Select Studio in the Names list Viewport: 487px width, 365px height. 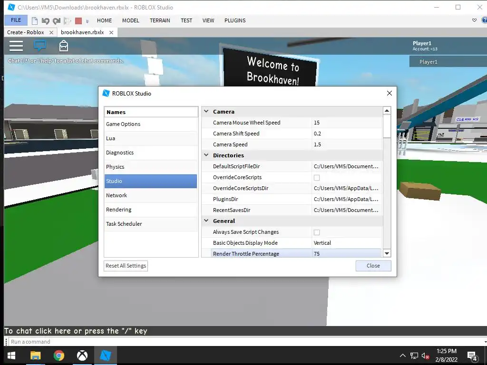[151, 181]
